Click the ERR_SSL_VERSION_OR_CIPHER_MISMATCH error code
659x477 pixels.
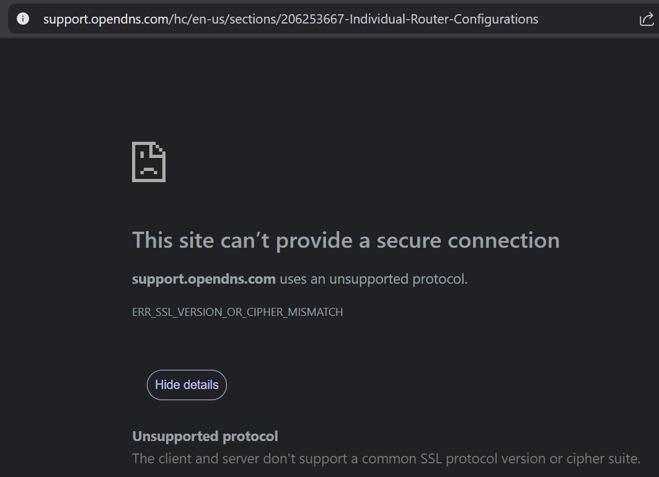(237, 312)
